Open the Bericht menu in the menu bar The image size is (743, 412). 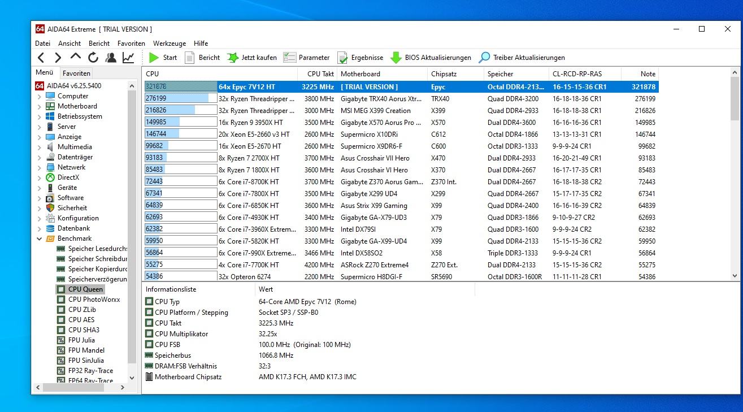click(x=99, y=44)
